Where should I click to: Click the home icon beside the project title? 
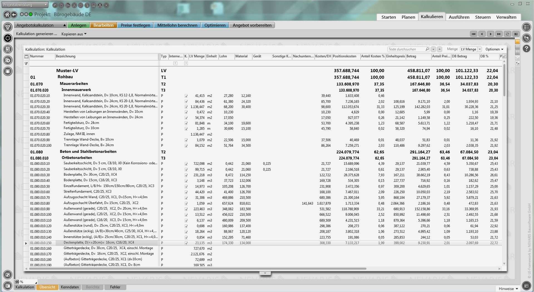click(x=7, y=15)
